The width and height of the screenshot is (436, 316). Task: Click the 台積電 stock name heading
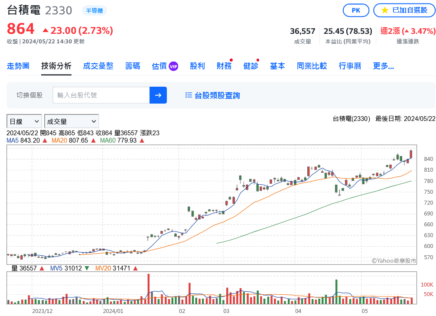point(24,10)
